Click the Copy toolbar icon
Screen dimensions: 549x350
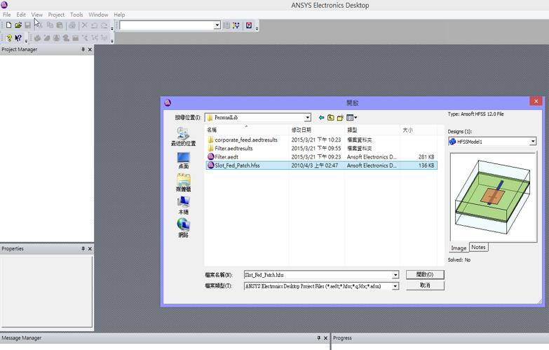(50, 25)
